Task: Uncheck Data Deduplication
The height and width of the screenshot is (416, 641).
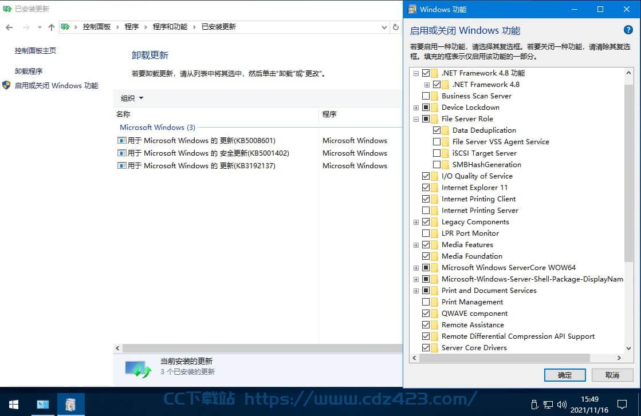Action: pyautogui.click(x=436, y=130)
